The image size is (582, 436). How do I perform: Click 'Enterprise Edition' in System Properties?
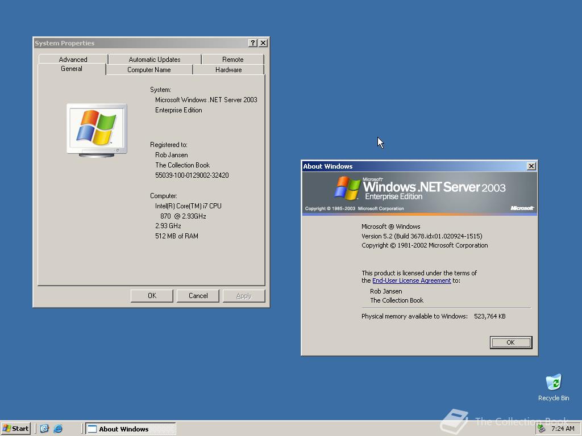(178, 110)
